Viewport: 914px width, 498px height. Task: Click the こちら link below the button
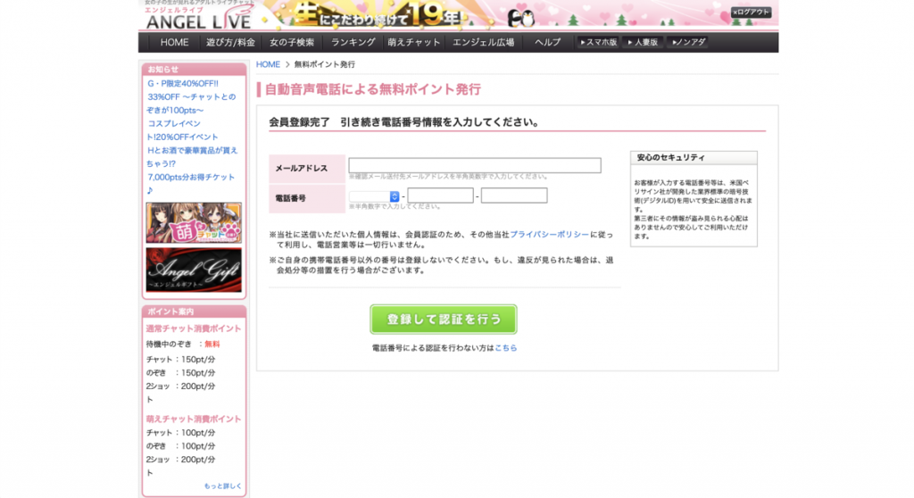click(x=506, y=348)
